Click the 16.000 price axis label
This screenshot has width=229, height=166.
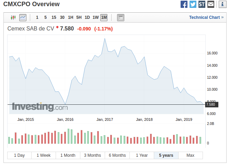212,53
